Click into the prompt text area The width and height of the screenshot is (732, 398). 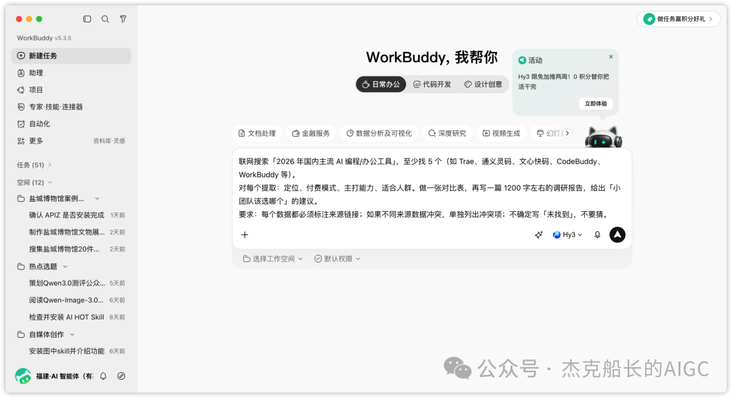coord(432,187)
